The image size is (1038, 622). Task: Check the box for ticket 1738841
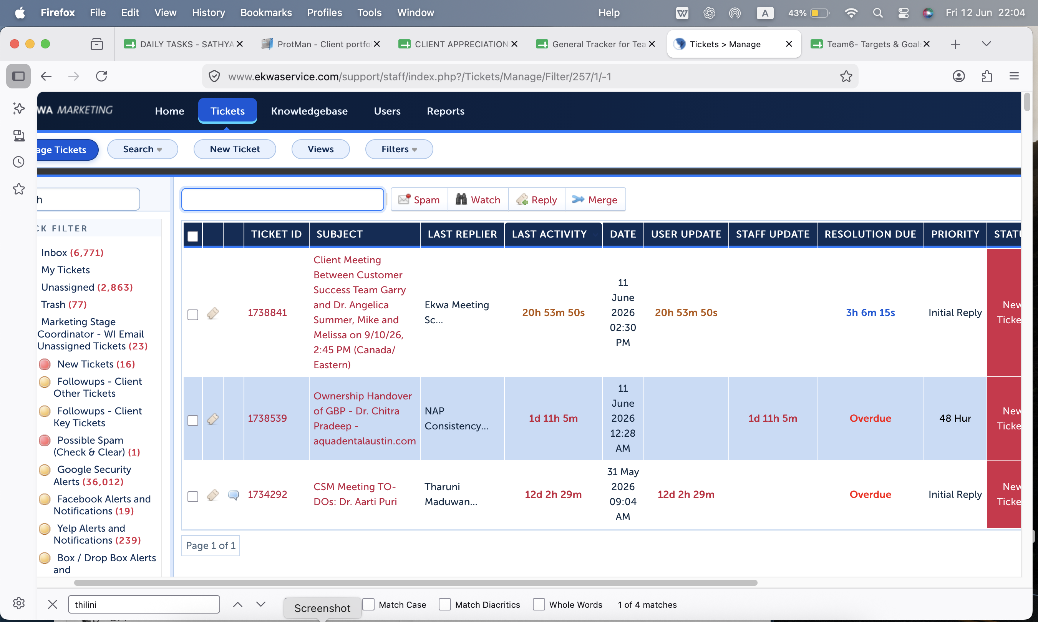pos(192,315)
